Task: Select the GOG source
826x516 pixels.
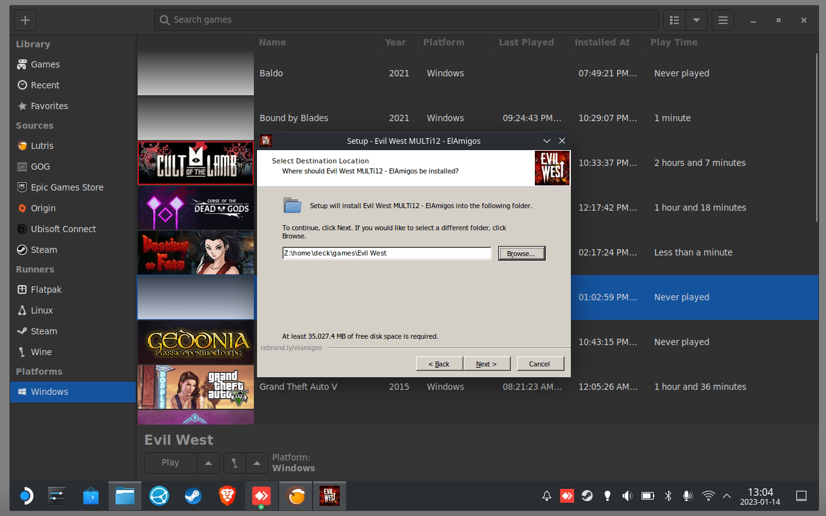Action: 73,167
